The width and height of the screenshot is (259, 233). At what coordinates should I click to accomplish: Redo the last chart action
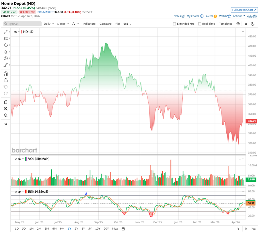tap(6, 93)
